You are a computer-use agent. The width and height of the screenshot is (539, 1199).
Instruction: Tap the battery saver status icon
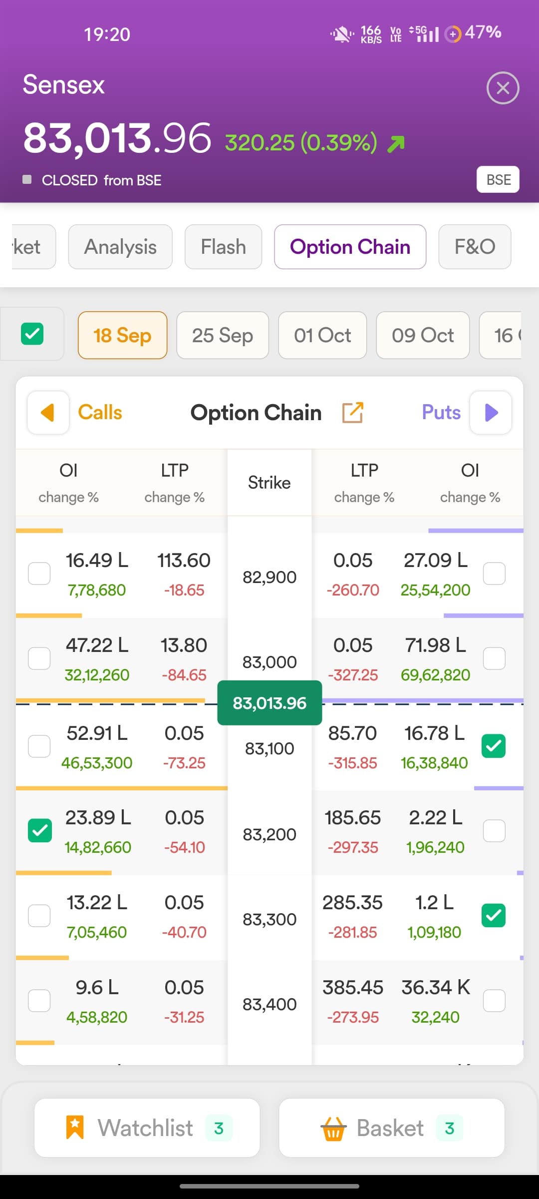click(x=453, y=34)
